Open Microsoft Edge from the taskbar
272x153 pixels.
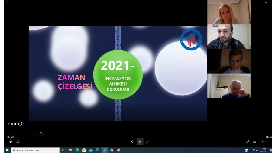click(77, 150)
